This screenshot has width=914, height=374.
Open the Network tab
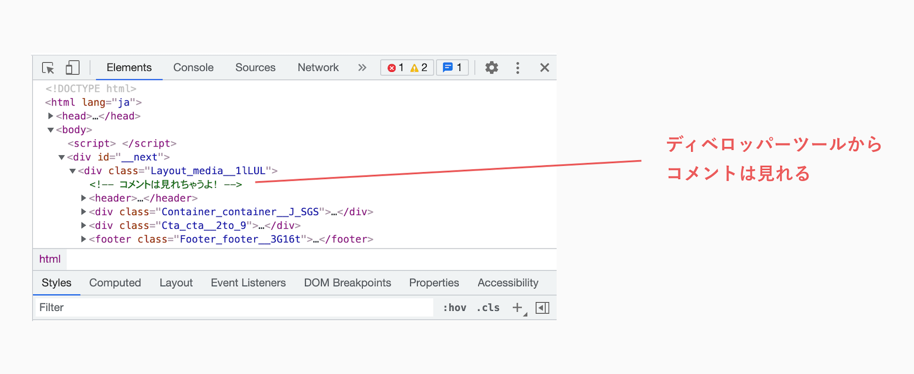pos(318,67)
